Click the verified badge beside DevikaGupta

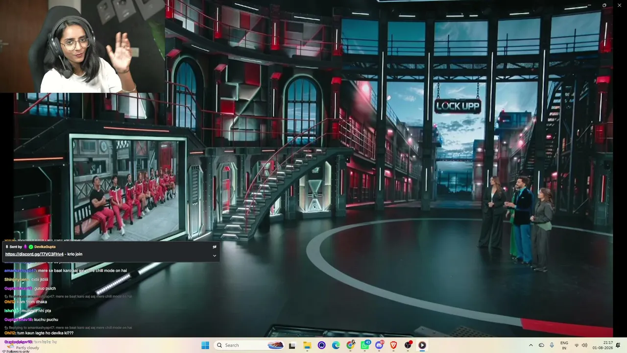tap(31, 247)
